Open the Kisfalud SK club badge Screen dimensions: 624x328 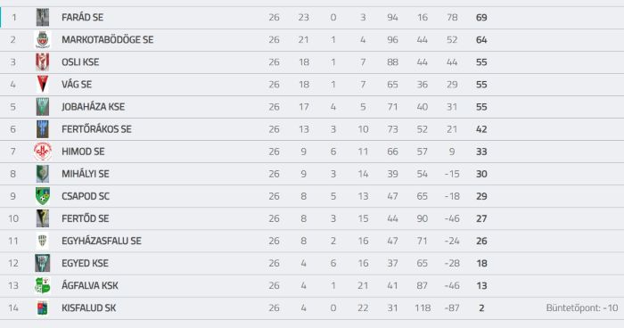(43, 308)
